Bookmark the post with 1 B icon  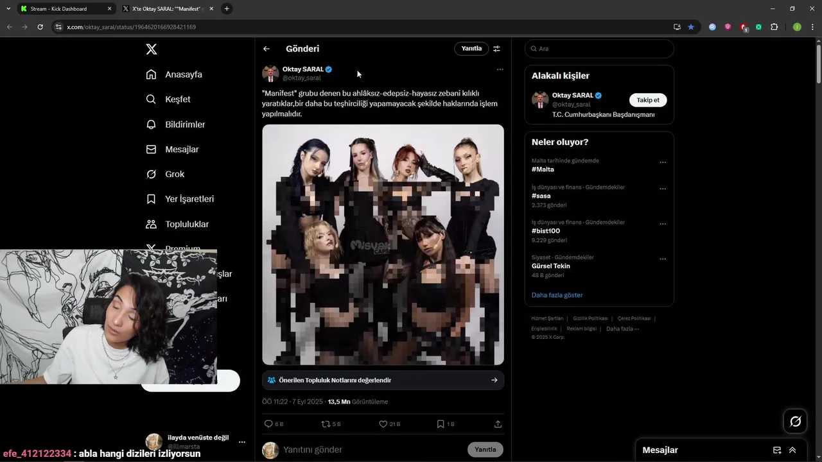coord(445,424)
